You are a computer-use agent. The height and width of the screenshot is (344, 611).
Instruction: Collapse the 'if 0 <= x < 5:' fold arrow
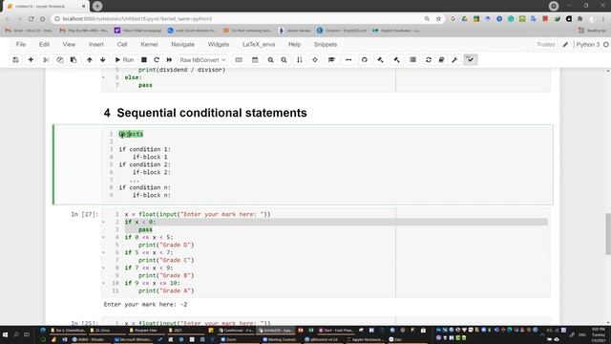tap(104, 237)
